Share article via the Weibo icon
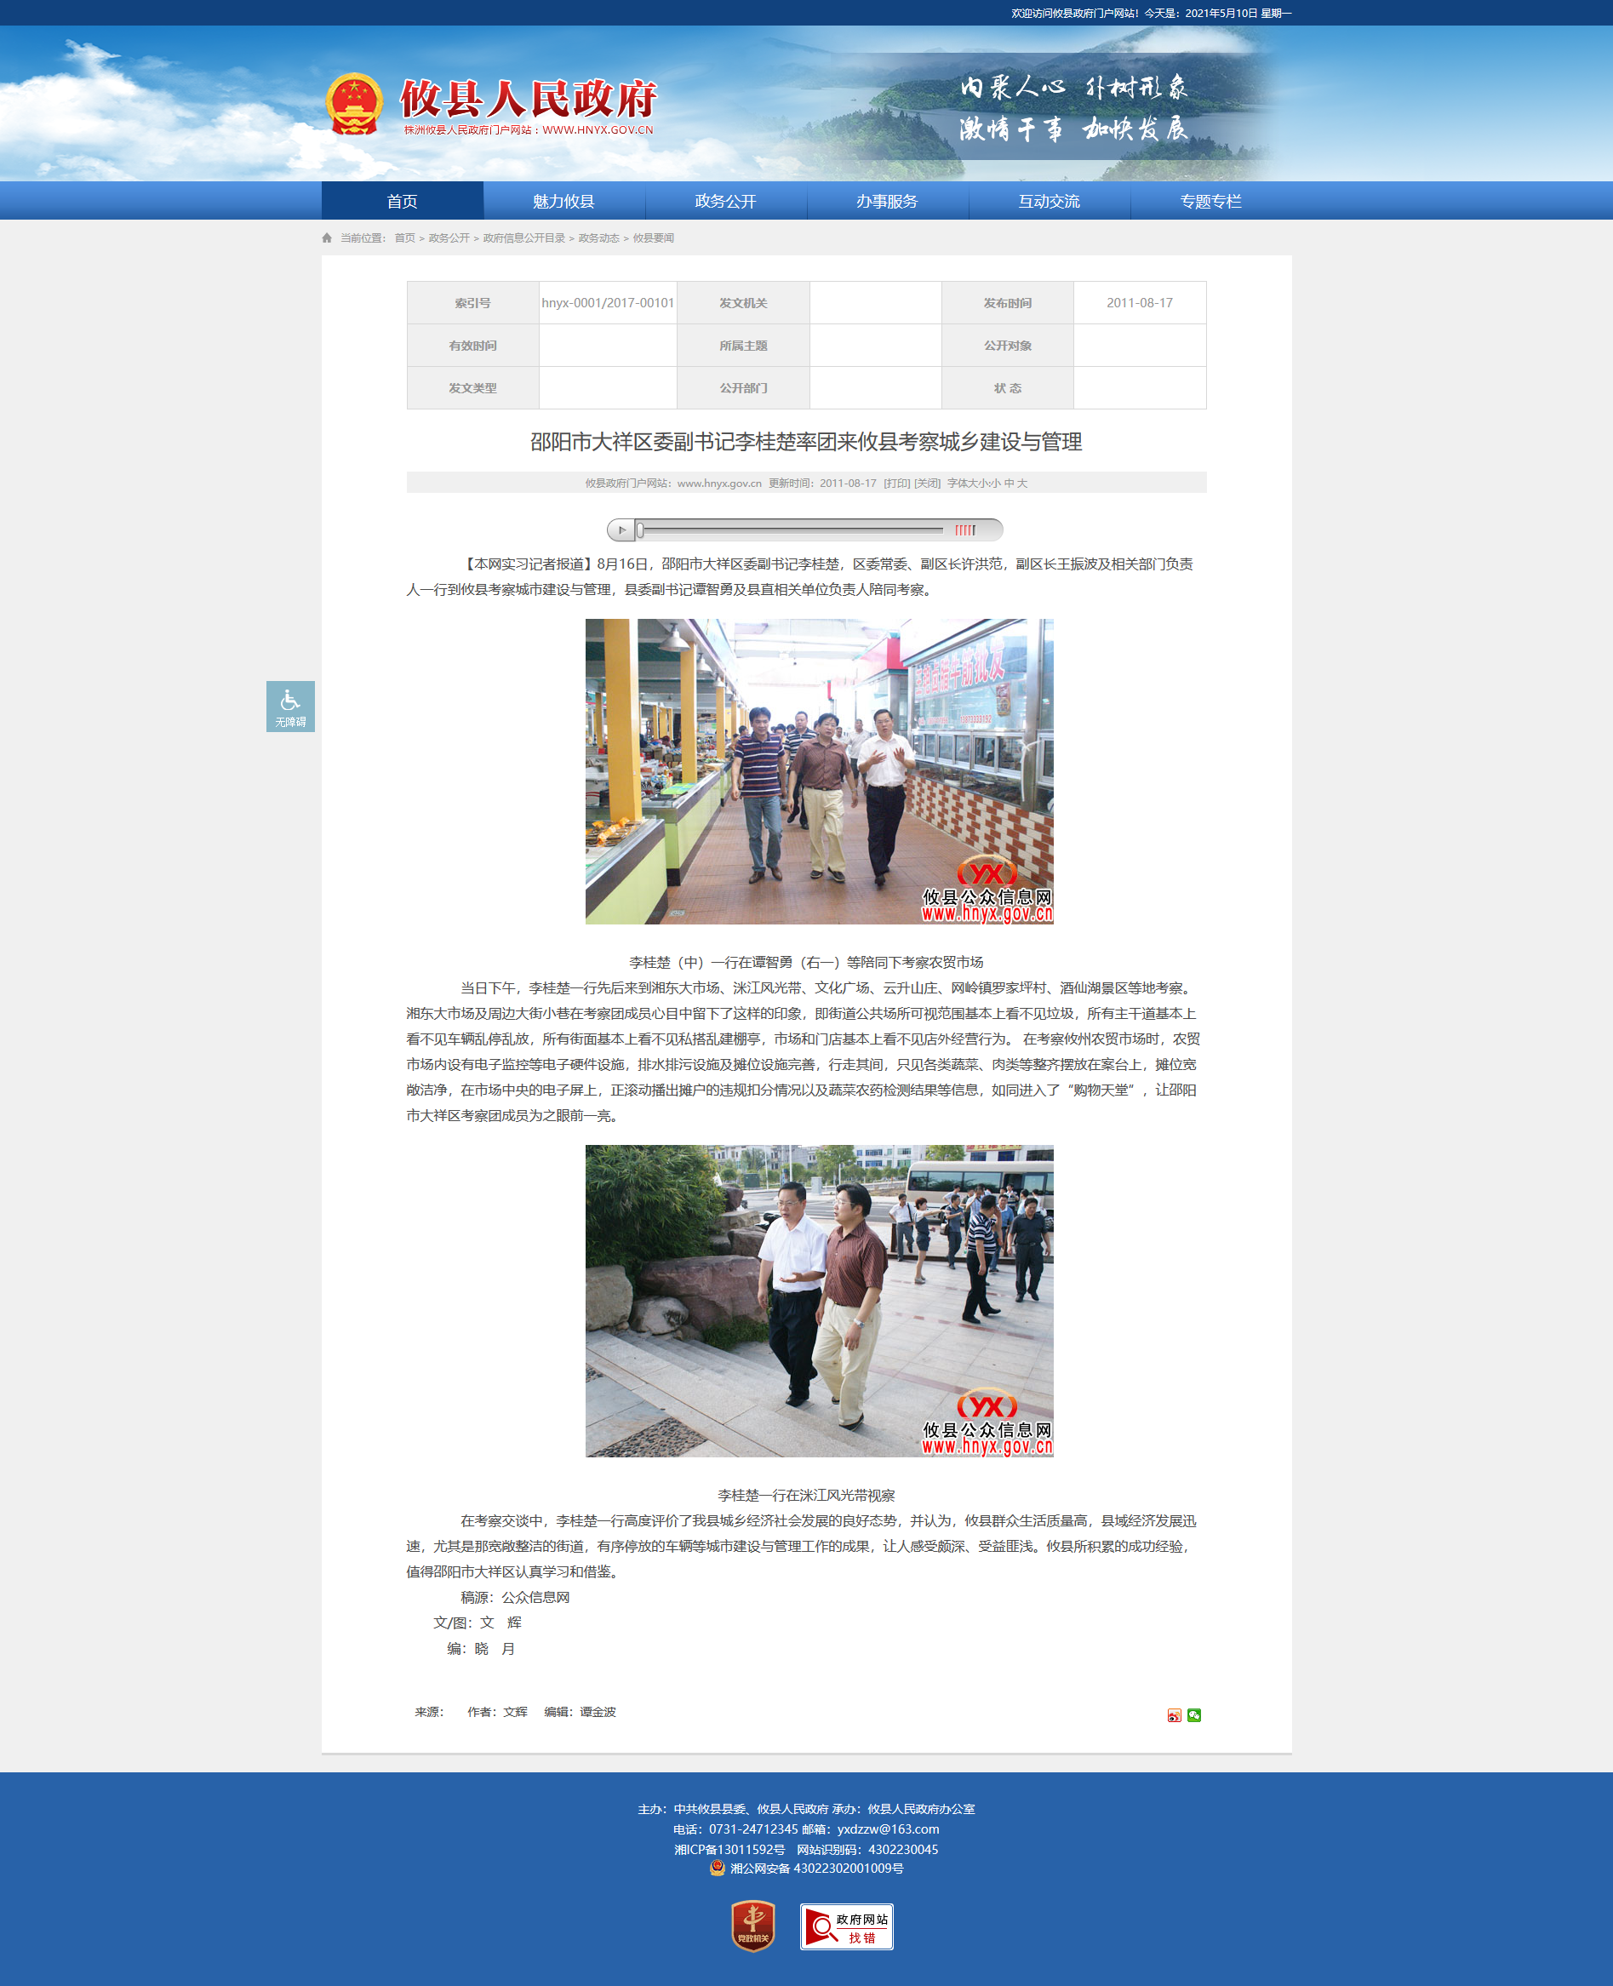1613x1986 pixels. tap(1175, 1714)
